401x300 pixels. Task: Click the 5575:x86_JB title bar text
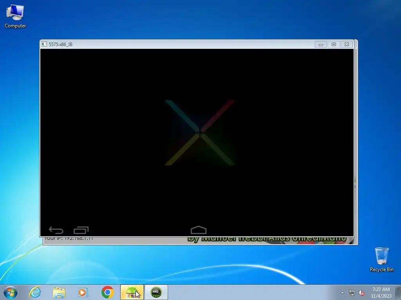61,45
